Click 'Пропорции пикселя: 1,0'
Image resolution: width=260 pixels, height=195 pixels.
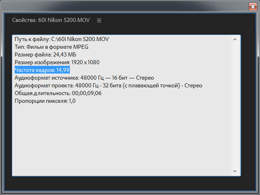click(45, 101)
